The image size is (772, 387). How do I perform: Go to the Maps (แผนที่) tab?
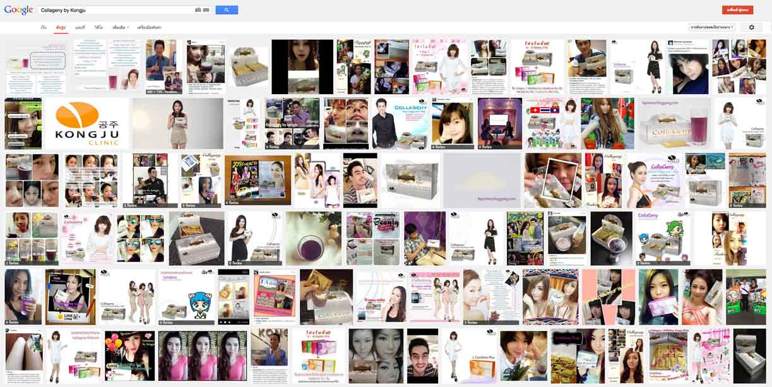80,28
